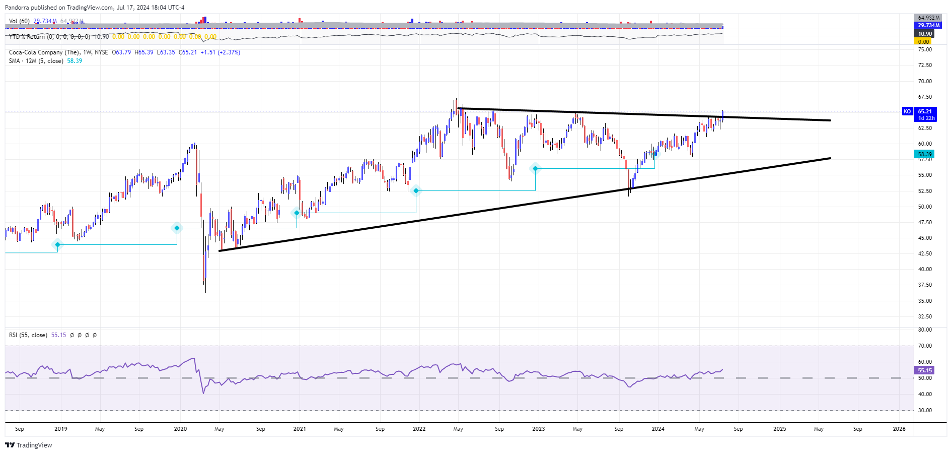Click the '2024' label on time axis

(x=658, y=429)
